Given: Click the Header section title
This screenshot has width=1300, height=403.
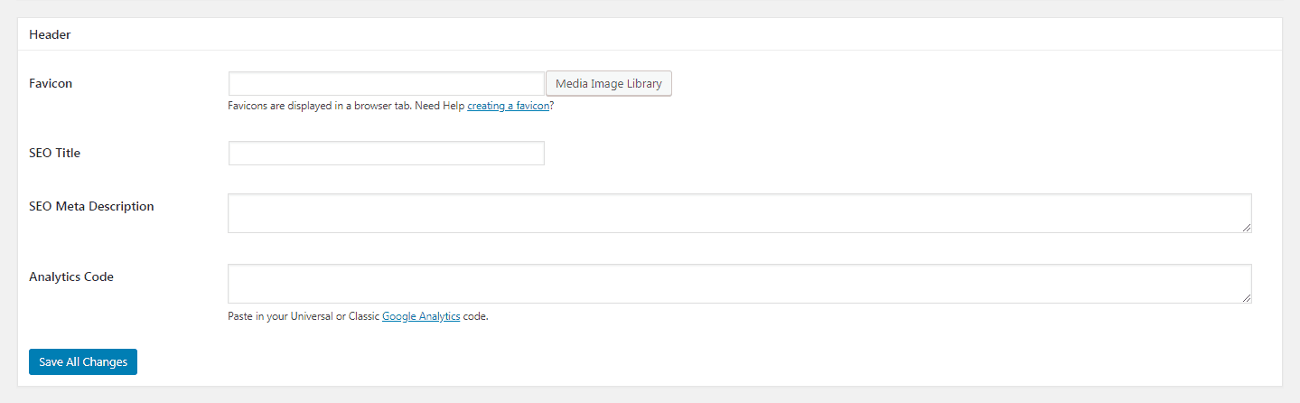Looking at the screenshot, I should [50, 34].
